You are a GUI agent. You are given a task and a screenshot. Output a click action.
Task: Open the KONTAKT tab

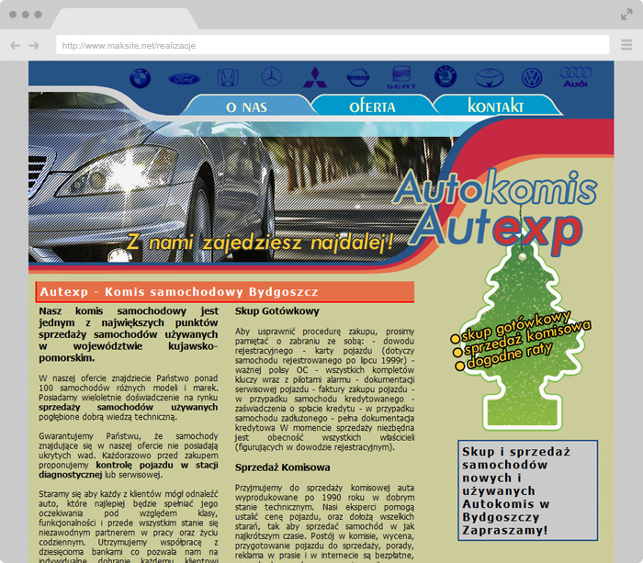[x=496, y=105]
